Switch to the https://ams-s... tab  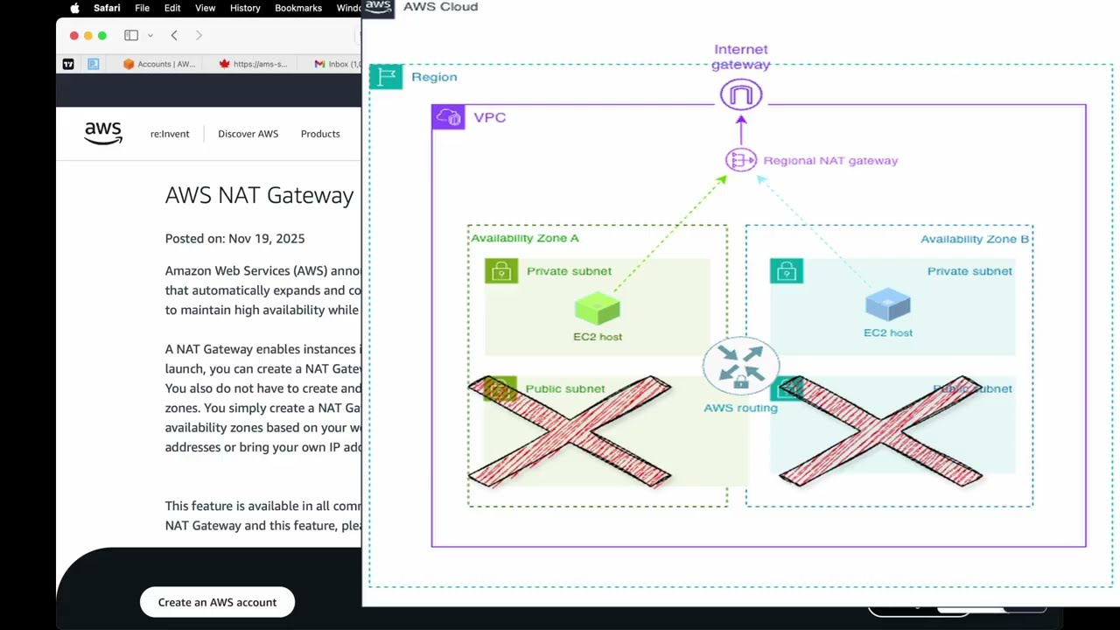(x=254, y=64)
